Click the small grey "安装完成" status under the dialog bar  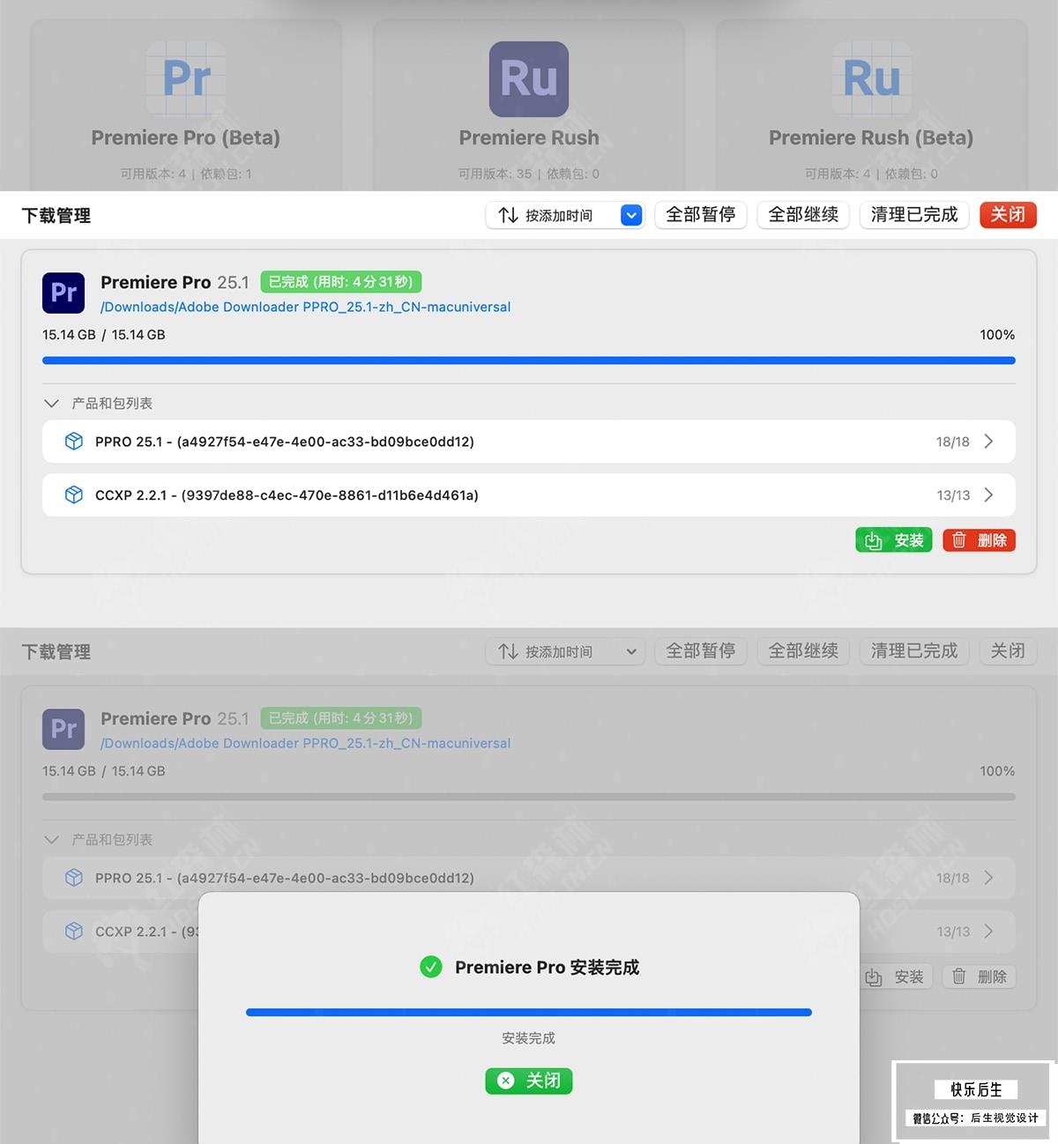tap(529, 1038)
